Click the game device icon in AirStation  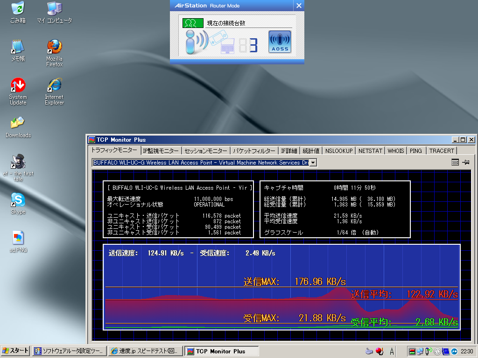[218, 38]
